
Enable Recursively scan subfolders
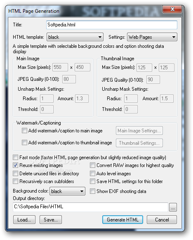[x=15, y=181]
